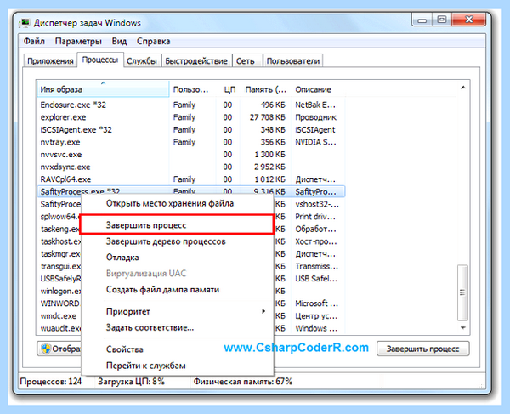Click the vshost32-... description cell
Screen dimensions: 510x414
pyautogui.click(x=317, y=204)
